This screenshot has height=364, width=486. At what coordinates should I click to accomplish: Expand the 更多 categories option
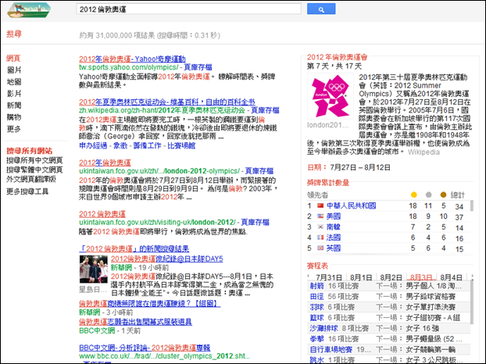14,129
